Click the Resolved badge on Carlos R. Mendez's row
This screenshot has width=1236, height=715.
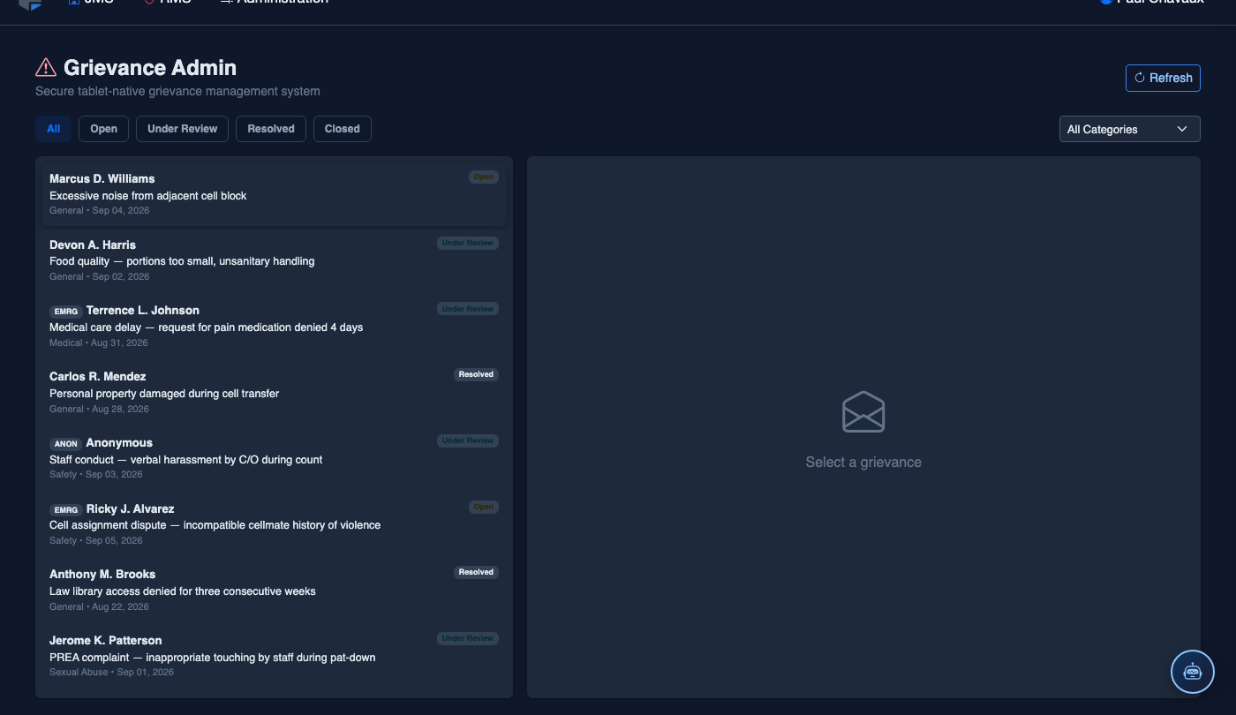click(x=476, y=374)
